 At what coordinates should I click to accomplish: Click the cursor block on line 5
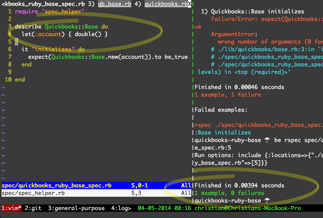pyautogui.click(x=16, y=42)
